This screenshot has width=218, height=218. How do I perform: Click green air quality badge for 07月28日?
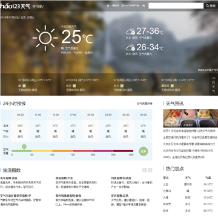(122, 86)
